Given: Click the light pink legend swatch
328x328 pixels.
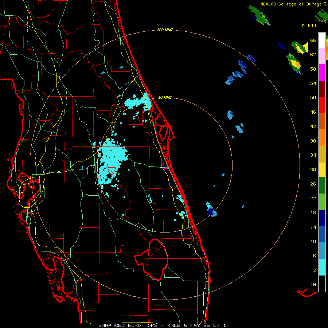Looking at the screenshot, I should 322,56.
